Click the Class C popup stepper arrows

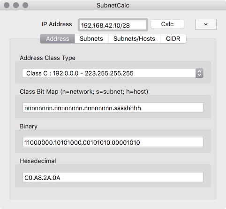click(x=199, y=73)
